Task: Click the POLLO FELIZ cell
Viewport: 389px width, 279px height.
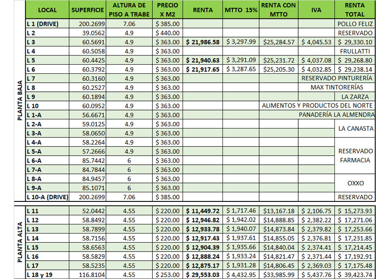Action: point(355,24)
